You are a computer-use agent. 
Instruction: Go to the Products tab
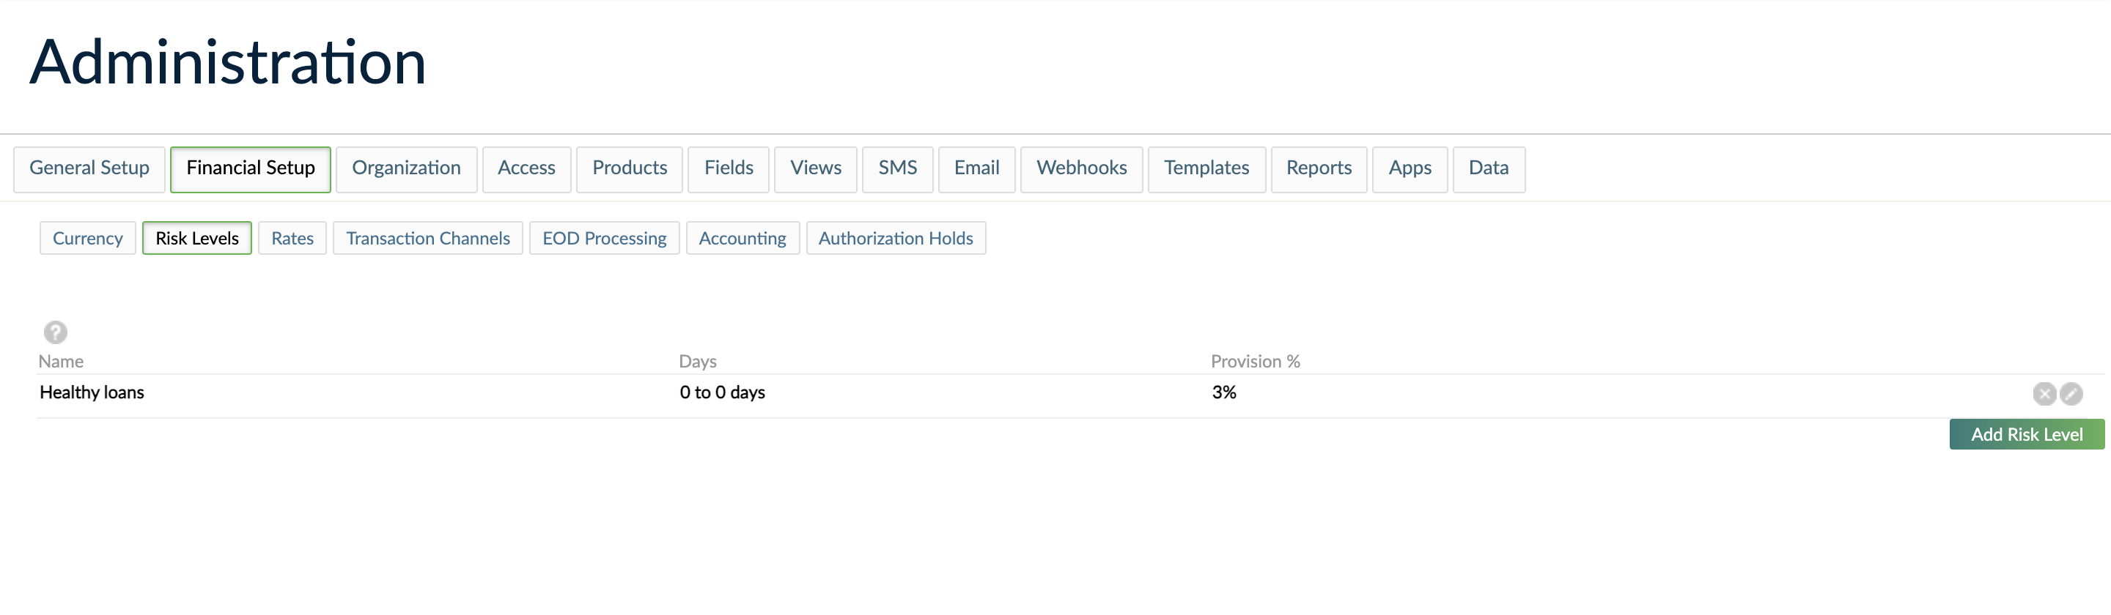630,168
